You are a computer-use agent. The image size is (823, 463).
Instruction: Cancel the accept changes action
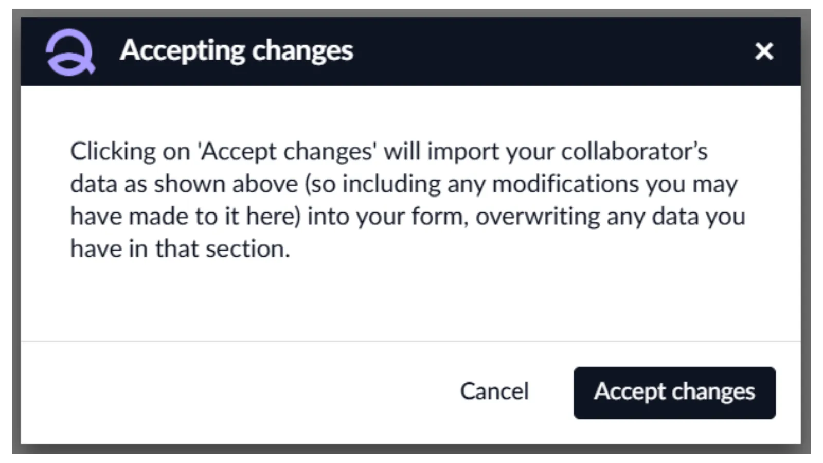[x=494, y=391]
